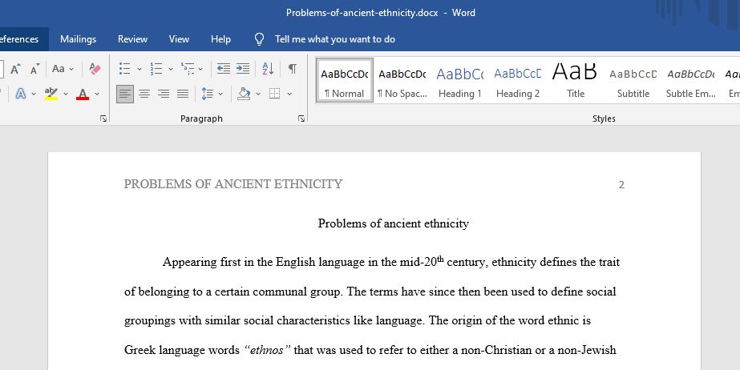Create a multilevel list
This screenshot has width=740, height=370.
188,69
